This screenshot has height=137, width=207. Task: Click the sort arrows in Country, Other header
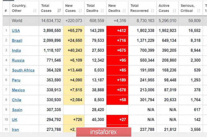pos(35,11)
